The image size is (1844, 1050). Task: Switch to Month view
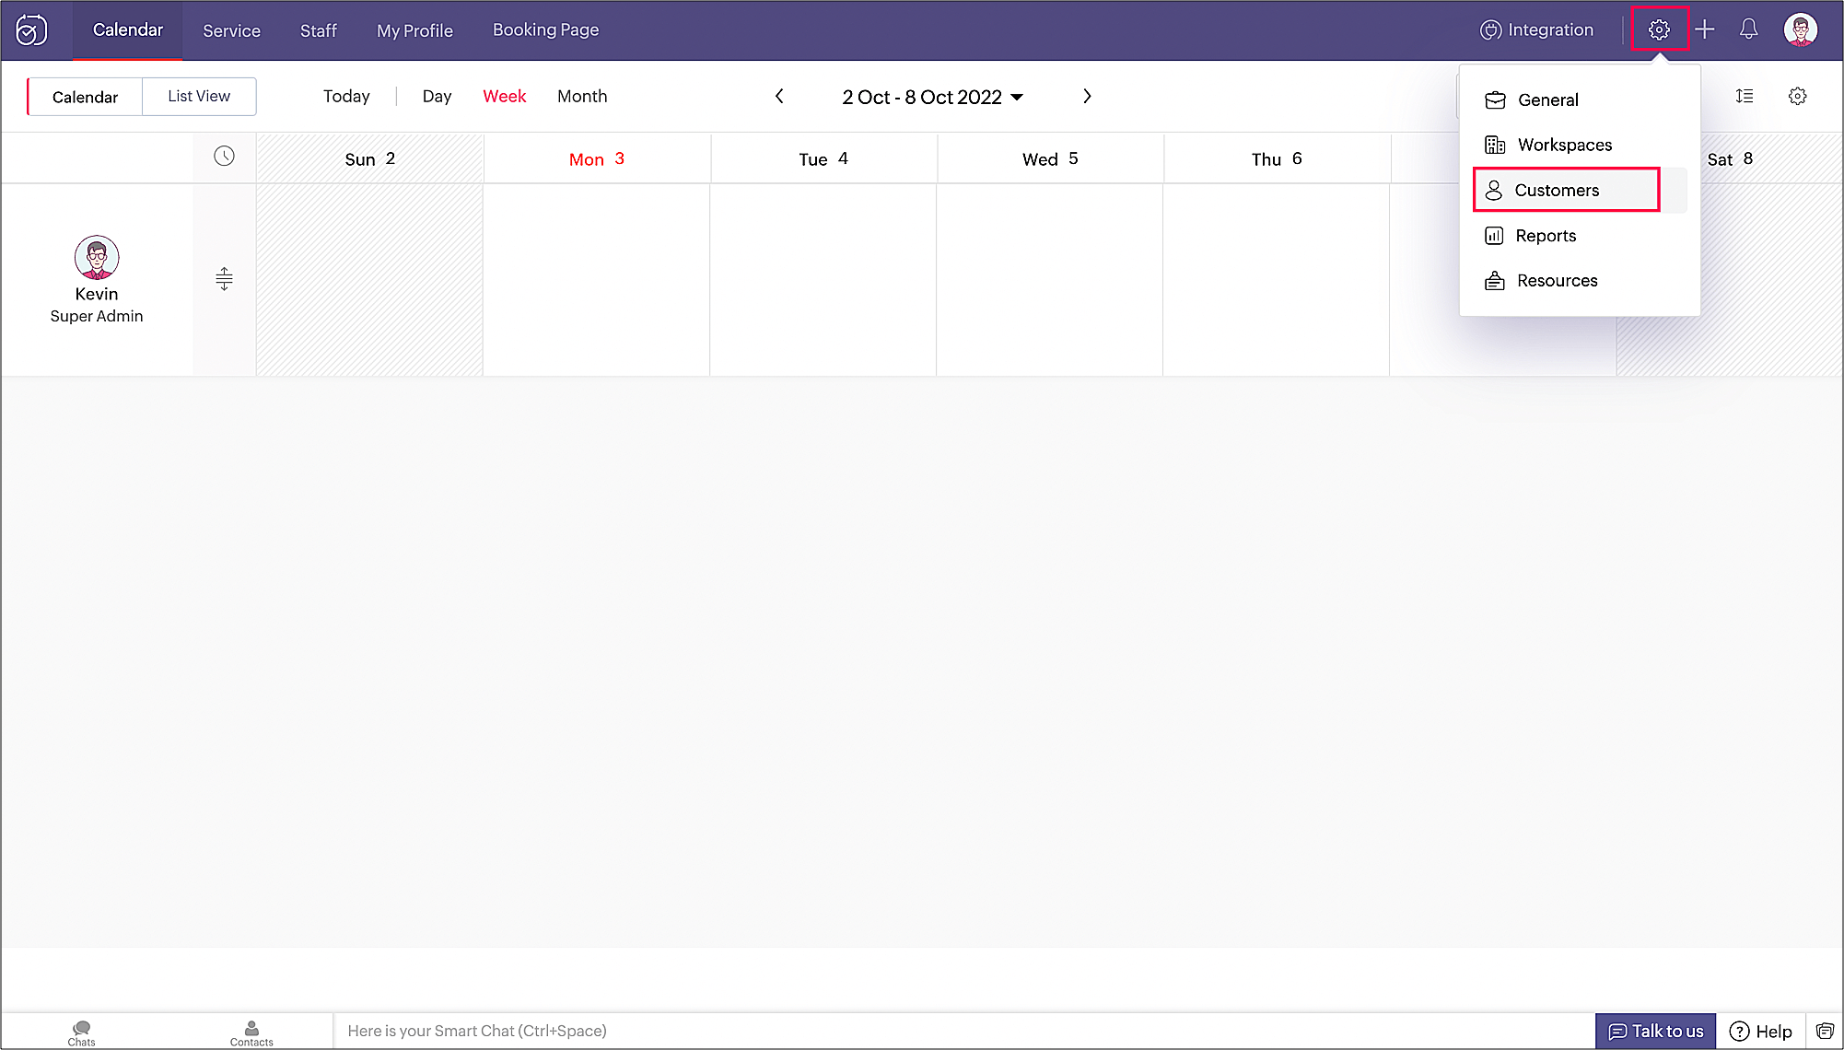pyautogui.click(x=582, y=96)
